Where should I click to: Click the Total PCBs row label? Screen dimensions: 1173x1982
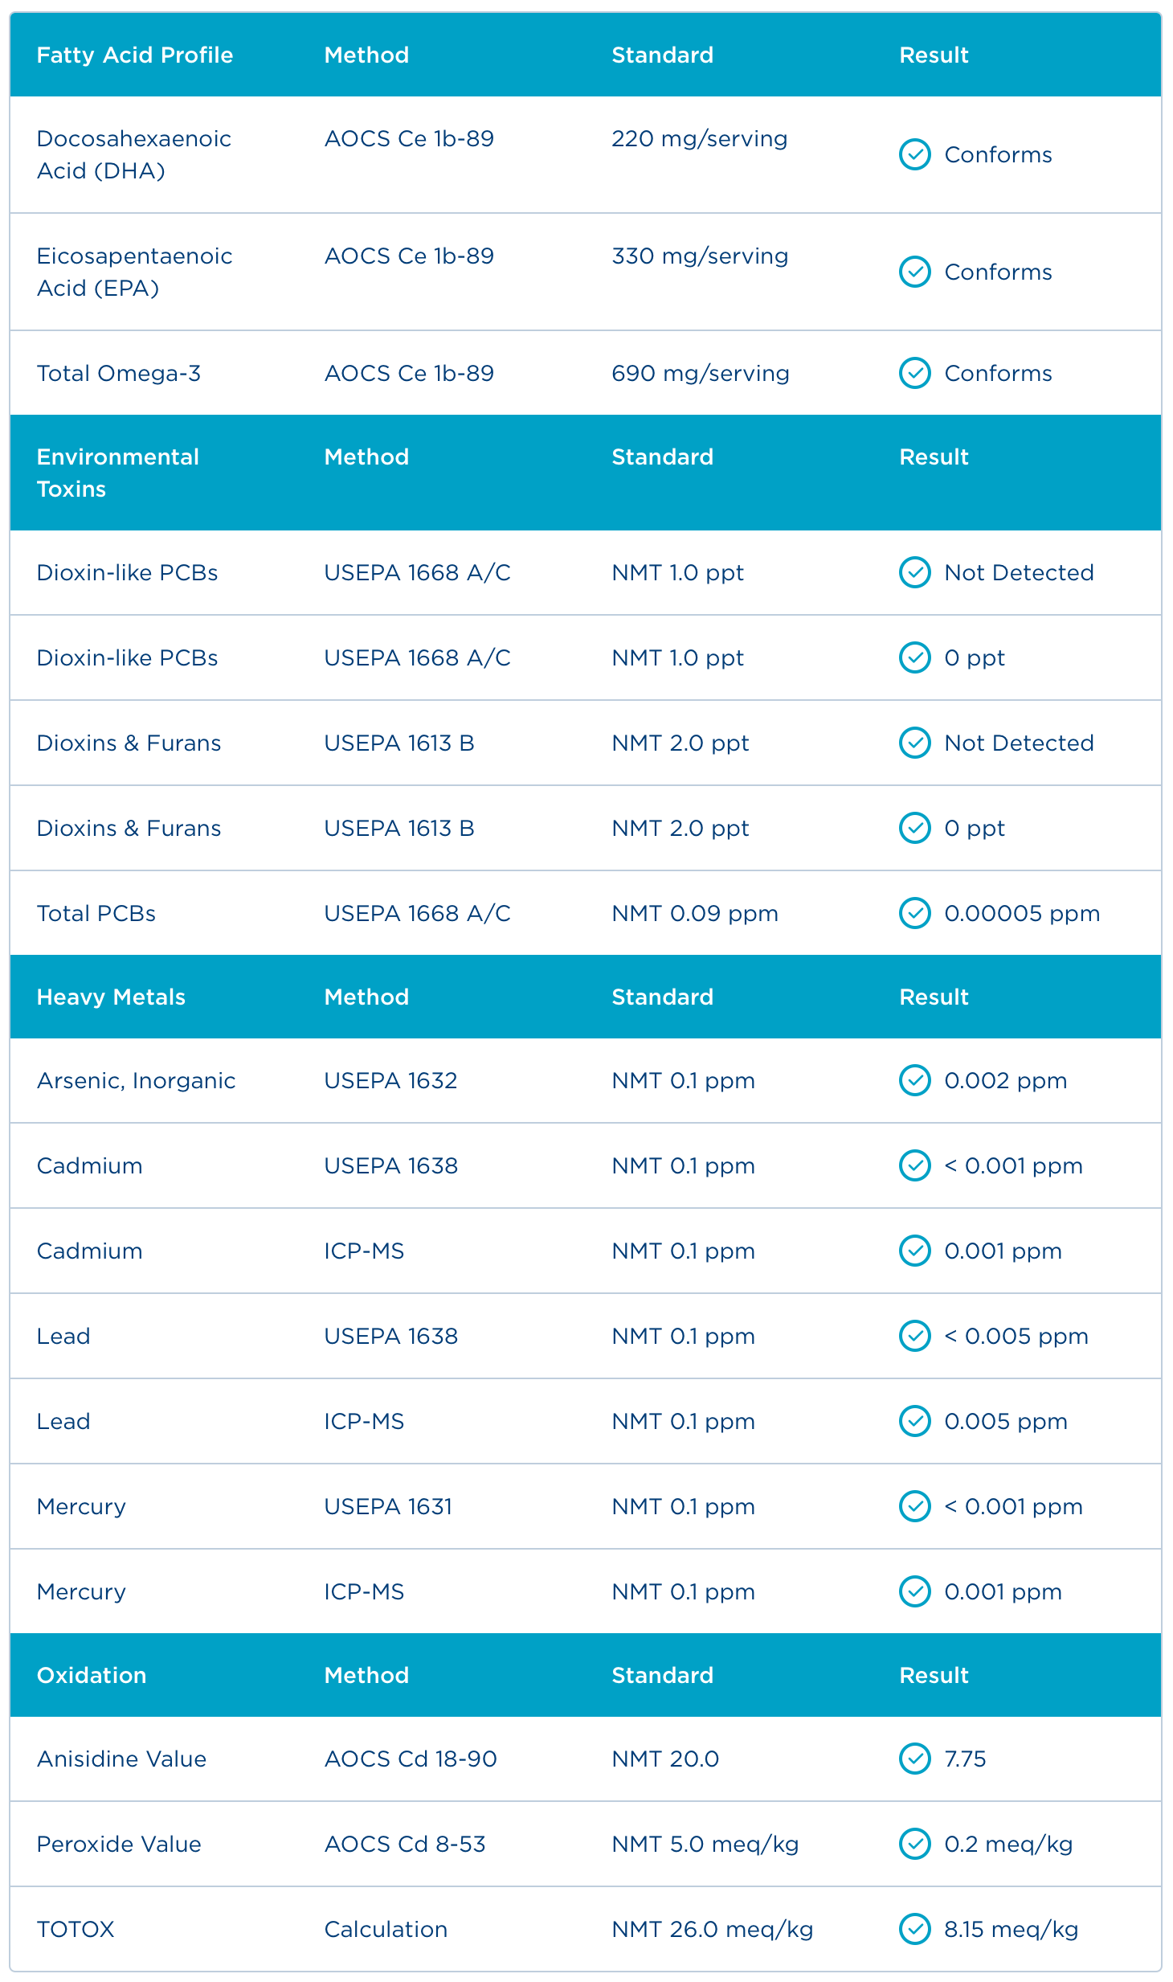point(96,913)
